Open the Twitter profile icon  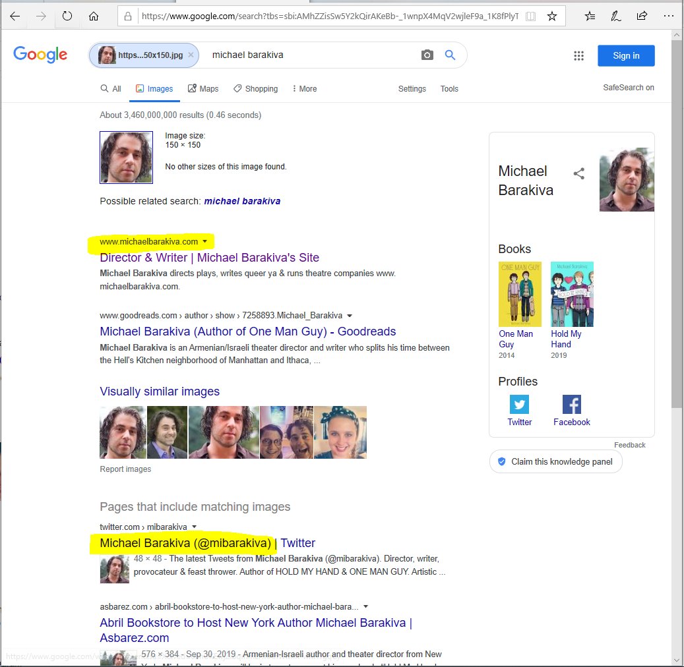pyautogui.click(x=519, y=404)
